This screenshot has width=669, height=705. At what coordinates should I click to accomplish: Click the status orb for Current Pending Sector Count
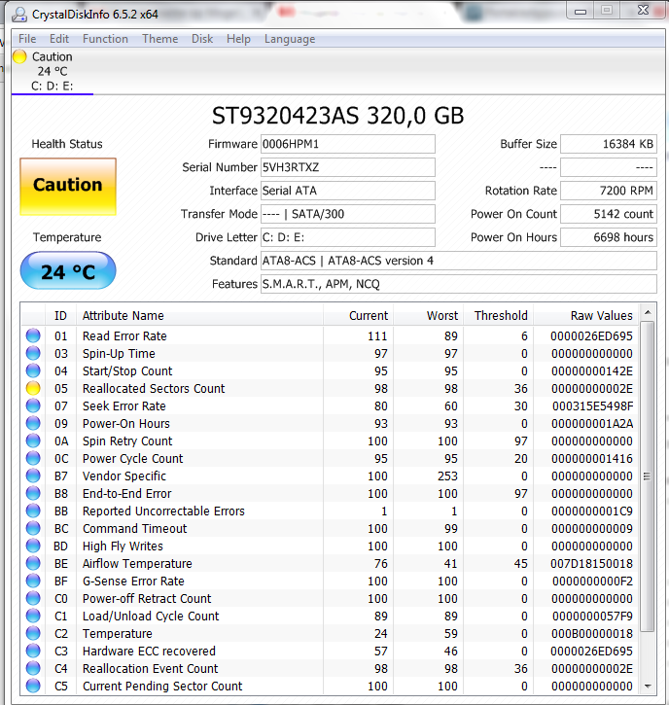point(33,687)
